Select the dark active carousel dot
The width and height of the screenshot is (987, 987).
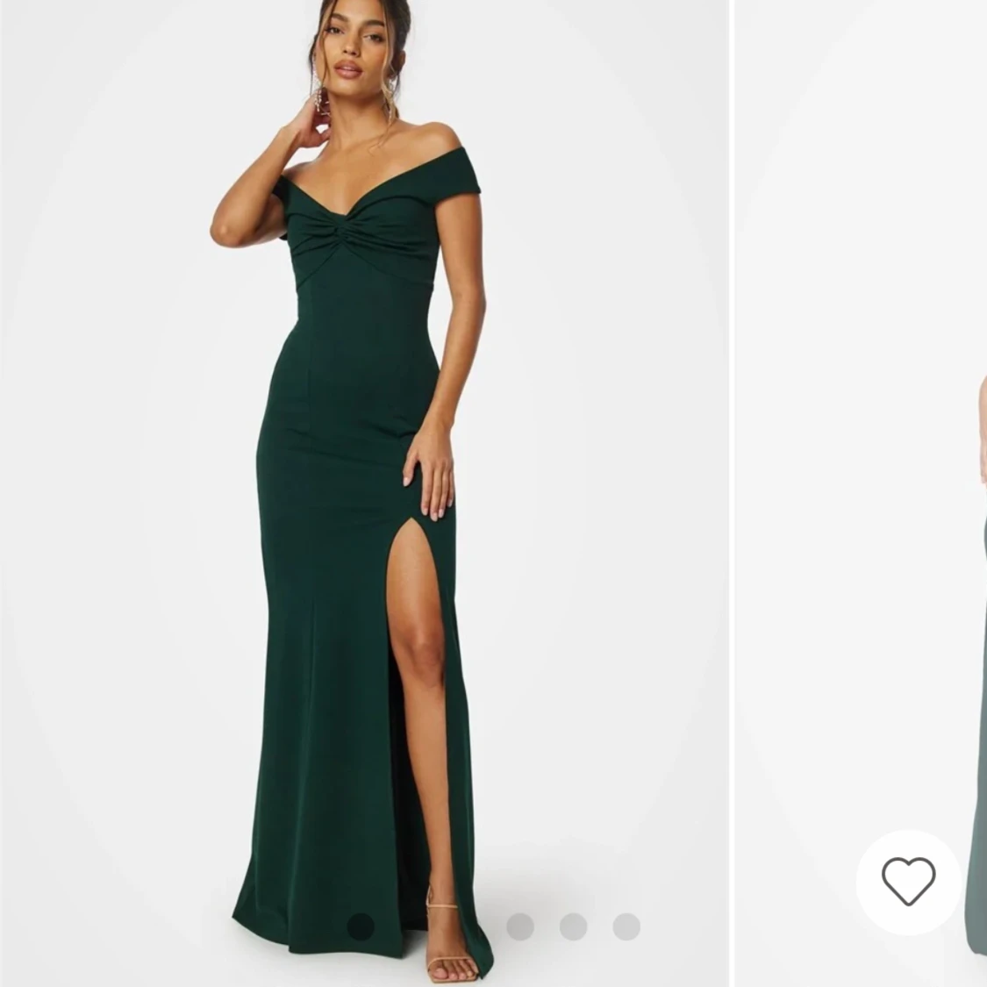(x=361, y=926)
